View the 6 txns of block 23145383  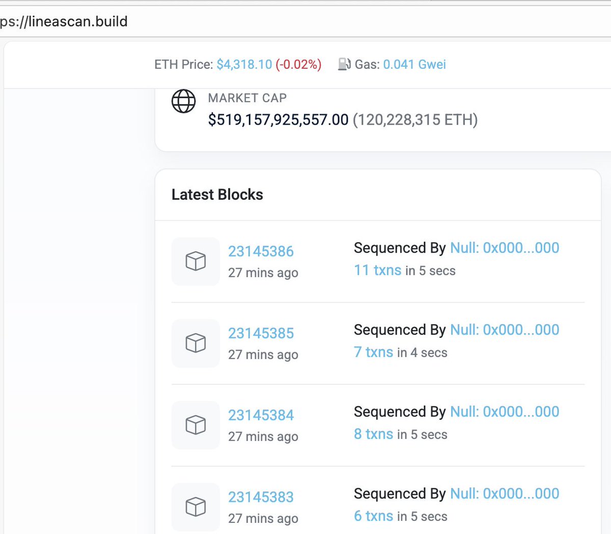373,516
